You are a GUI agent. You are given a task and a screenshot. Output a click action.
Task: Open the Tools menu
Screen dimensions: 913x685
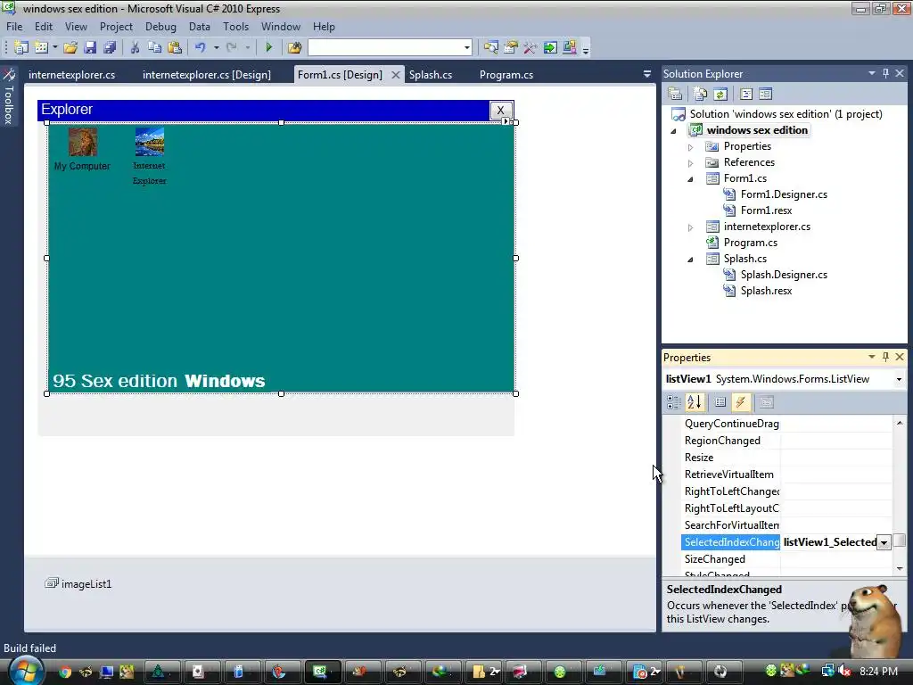point(235,27)
